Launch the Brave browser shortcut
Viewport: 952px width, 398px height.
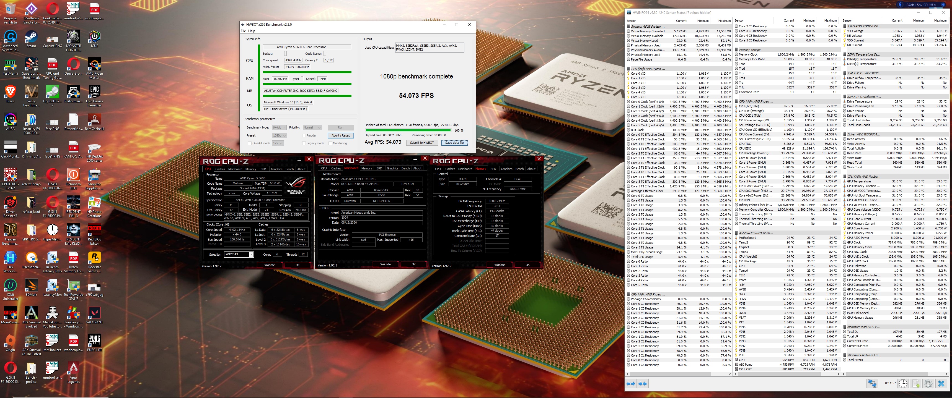click(10, 94)
